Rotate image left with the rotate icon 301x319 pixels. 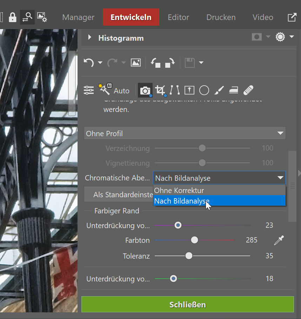coord(155,63)
